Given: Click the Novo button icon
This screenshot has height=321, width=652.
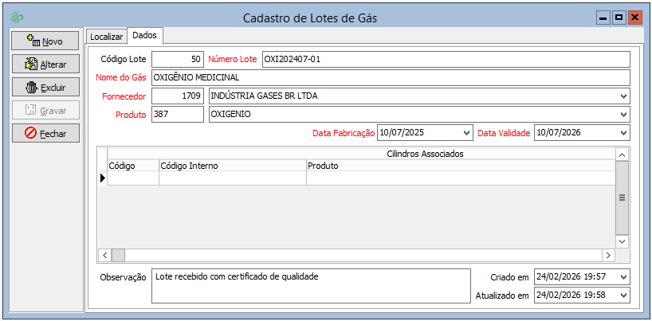Looking at the screenshot, I should pos(33,41).
